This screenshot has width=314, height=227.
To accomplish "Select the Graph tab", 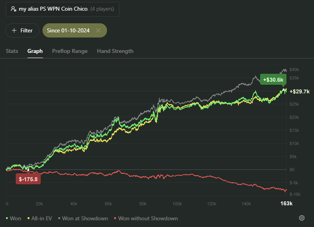I will click(35, 51).
